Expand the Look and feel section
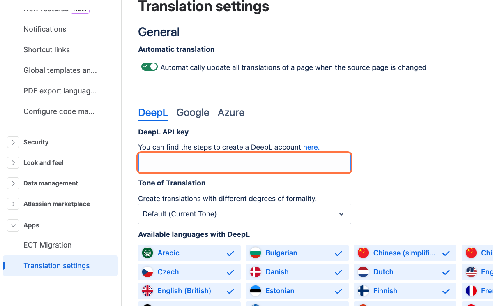The width and height of the screenshot is (493, 306). 13,163
